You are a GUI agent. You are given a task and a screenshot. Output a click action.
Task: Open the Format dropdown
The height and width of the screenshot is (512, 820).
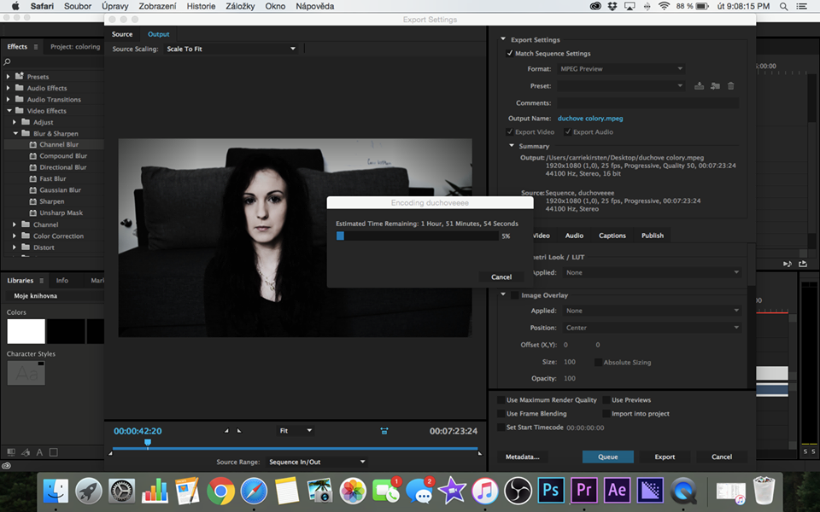620,69
